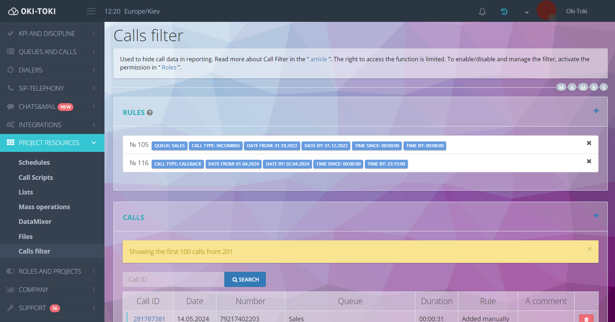The image size is (615, 322).
Task: Click the first M avatar circle
Action: click(x=561, y=87)
